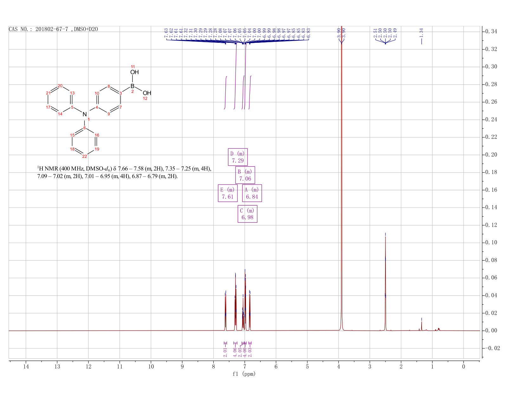Click integral value 2.01 below the spectrum

pos(225,352)
